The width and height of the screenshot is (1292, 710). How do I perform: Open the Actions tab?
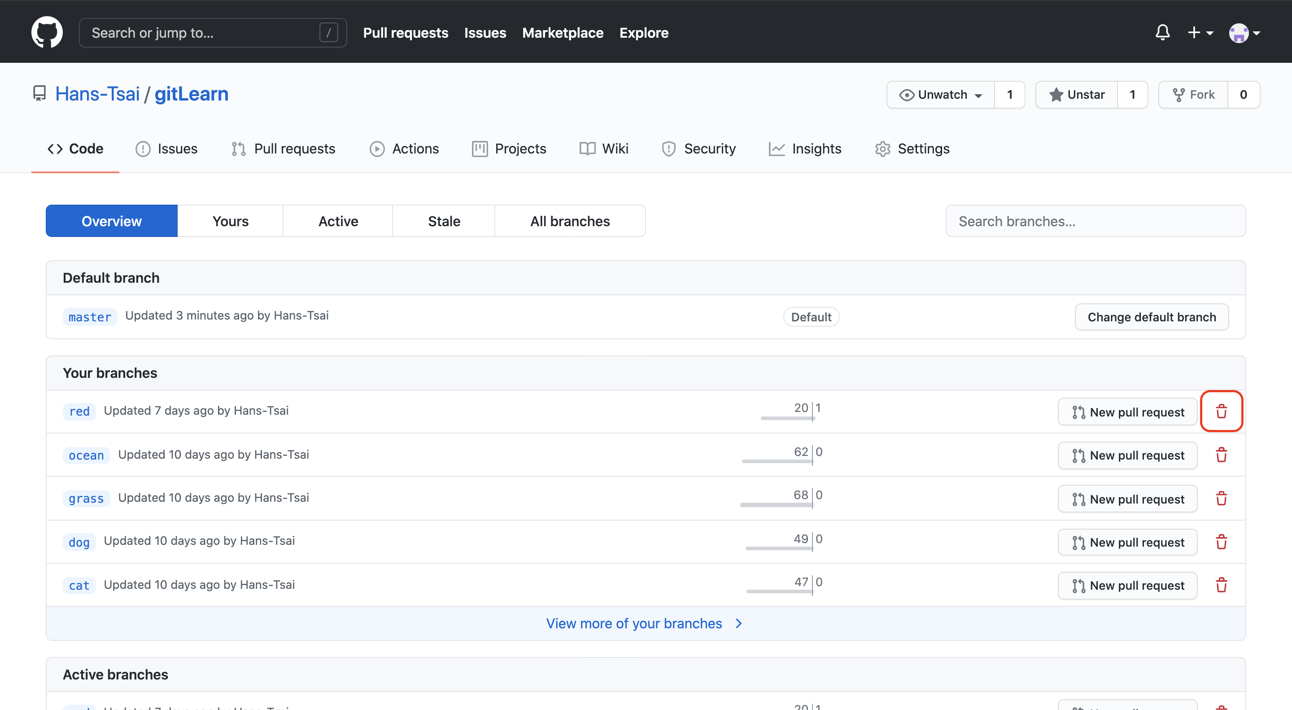point(404,149)
